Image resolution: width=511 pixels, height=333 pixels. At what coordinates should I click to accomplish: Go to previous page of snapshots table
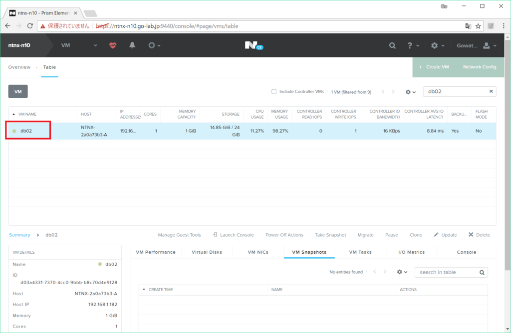[375, 272]
